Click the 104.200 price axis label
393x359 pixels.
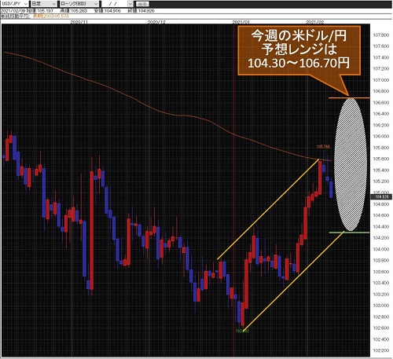[381, 238]
